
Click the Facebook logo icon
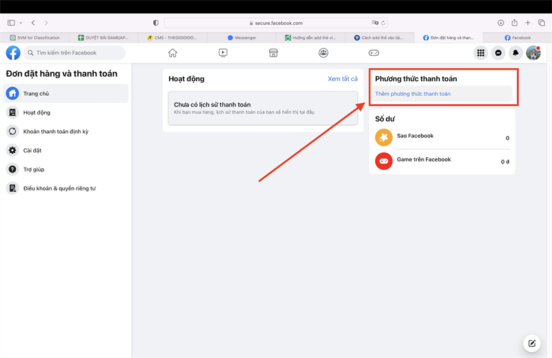click(13, 53)
